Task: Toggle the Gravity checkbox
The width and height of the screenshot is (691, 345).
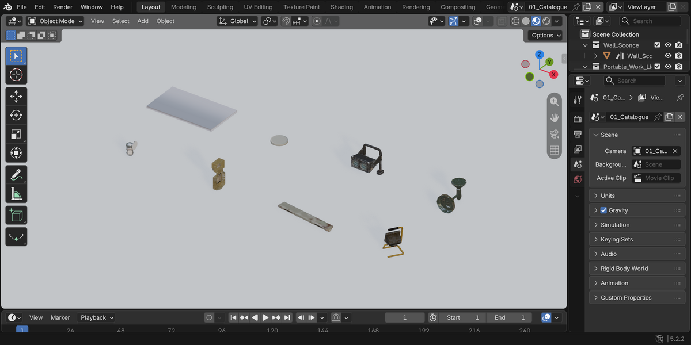Action: tap(603, 210)
